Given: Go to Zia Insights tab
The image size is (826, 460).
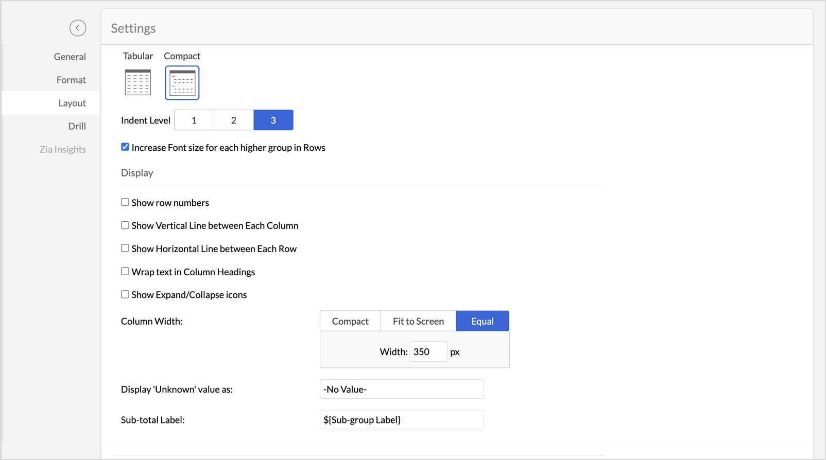Looking at the screenshot, I should click(63, 149).
